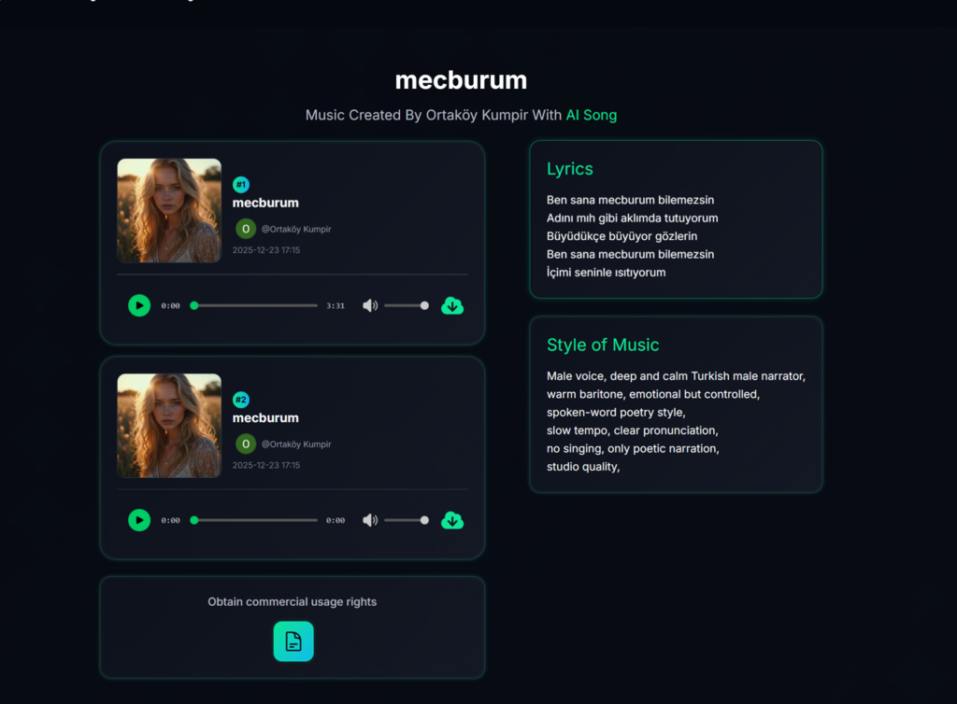Screen dimensions: 957x704
Task: Open Ortaköy Kumpir avatar on first track
Action: [x=246, y=229]
